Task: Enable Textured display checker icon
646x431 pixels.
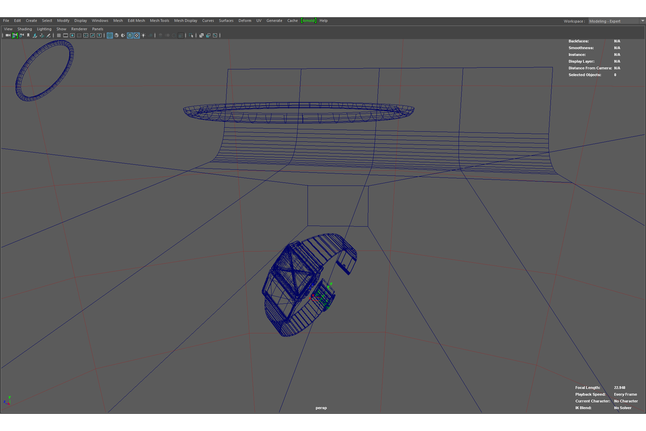Action: pyautogui.click(x=137, y=35)
